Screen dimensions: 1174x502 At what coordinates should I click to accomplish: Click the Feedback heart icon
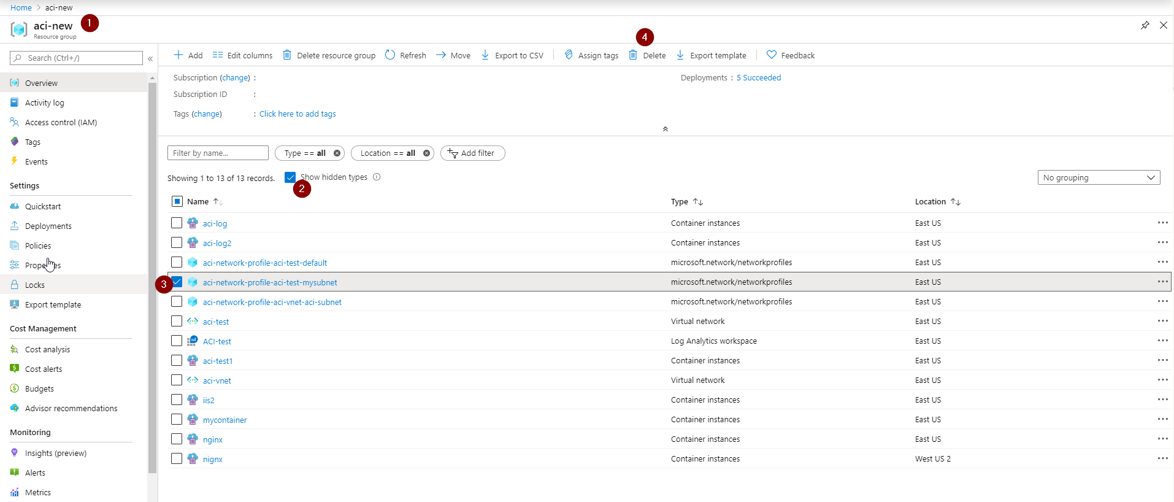772,55
